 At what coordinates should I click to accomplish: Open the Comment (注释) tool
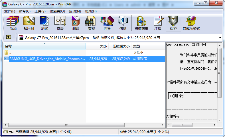coord(158,21)
